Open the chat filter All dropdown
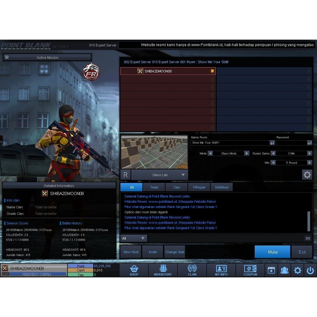Screen dimensions: 317x317 [134, 238]
